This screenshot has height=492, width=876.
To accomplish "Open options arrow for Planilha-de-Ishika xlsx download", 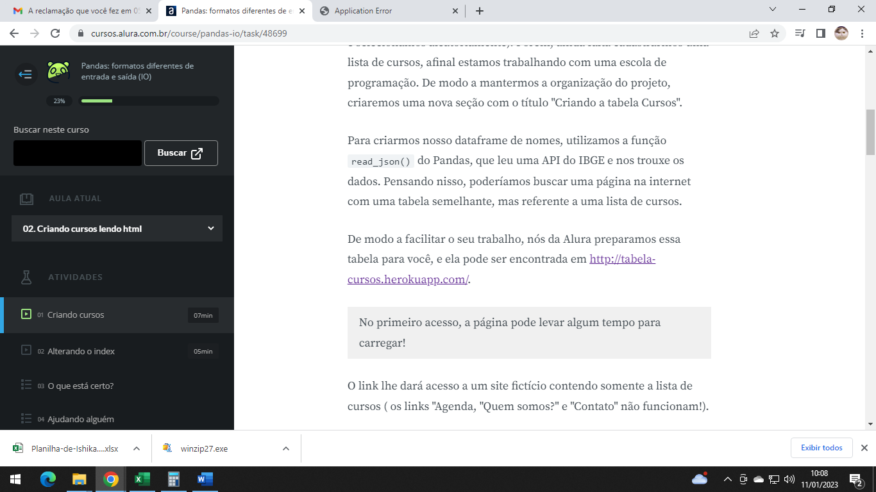I will tap(137, 448).
